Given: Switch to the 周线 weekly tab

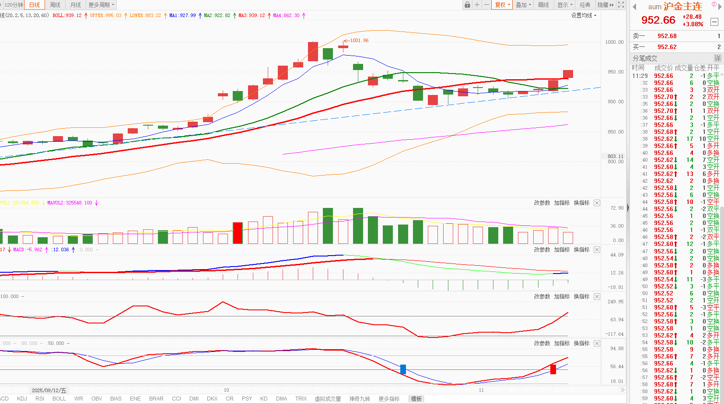Looking at the screenshot, I should [x=55, y=5].
